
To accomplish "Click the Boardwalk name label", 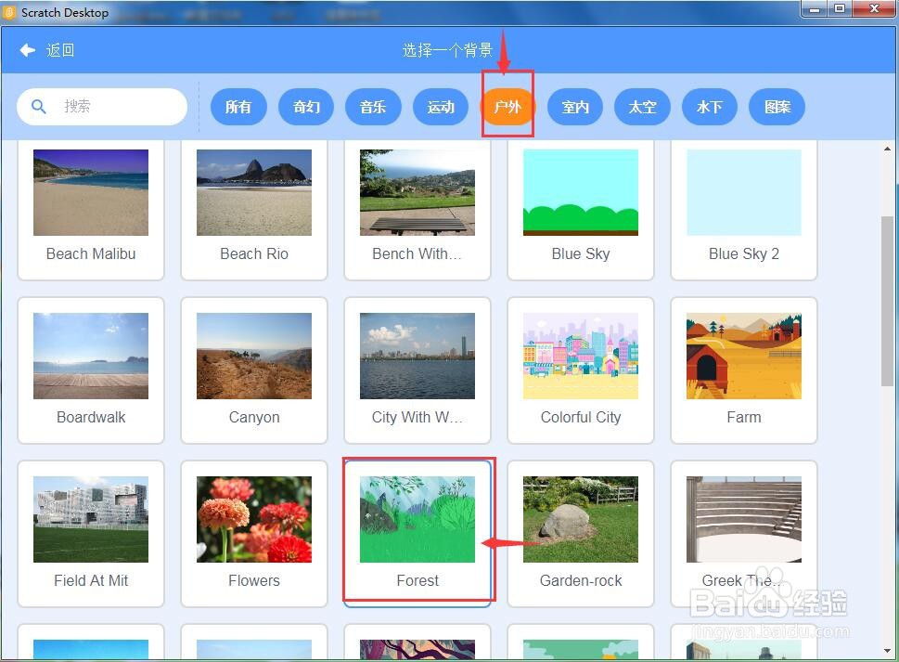I will point(91,417).
